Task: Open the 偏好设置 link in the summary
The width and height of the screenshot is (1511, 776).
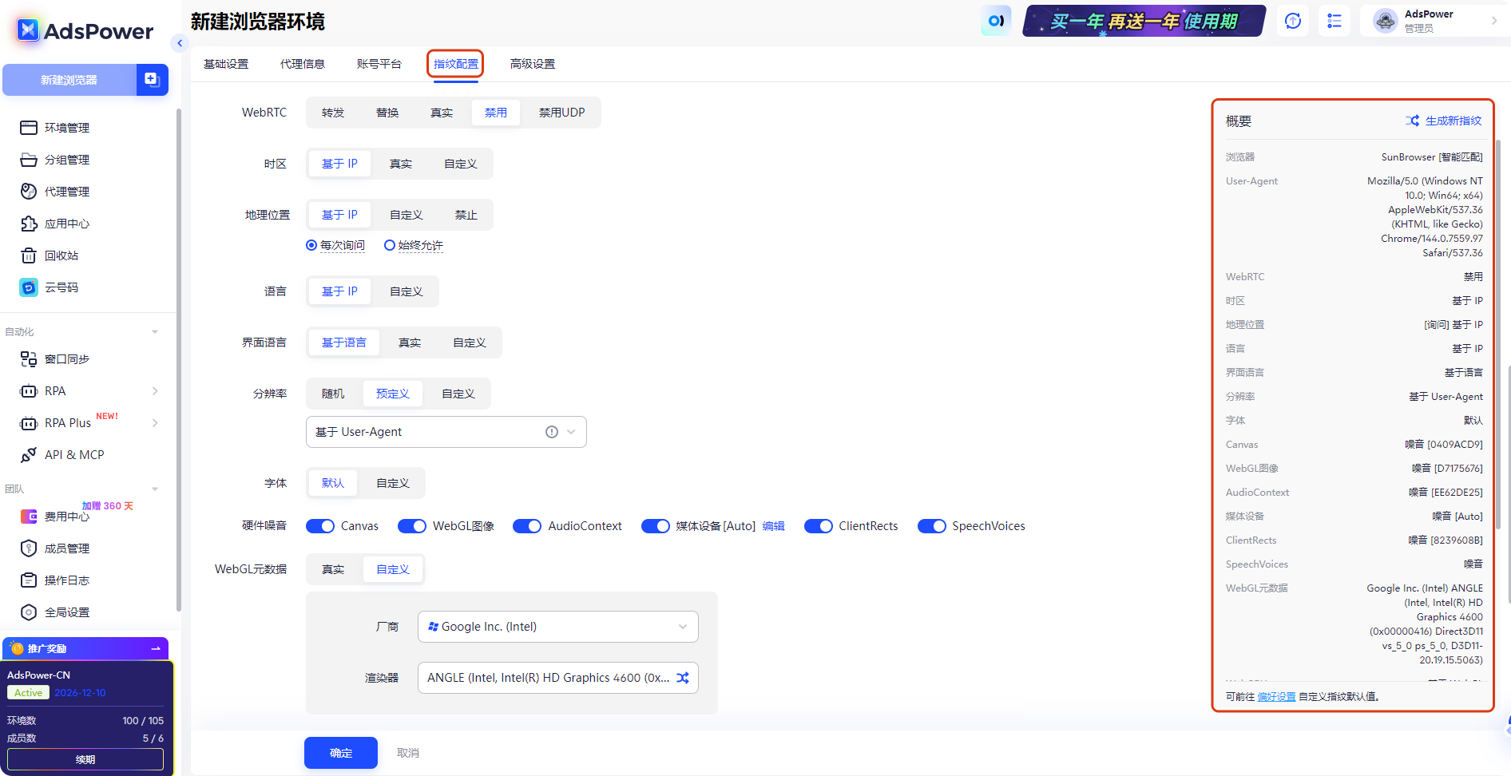Action: coord(1276,695)
